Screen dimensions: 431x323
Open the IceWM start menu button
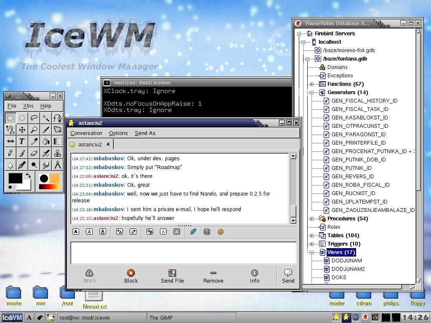click(12, 318)
